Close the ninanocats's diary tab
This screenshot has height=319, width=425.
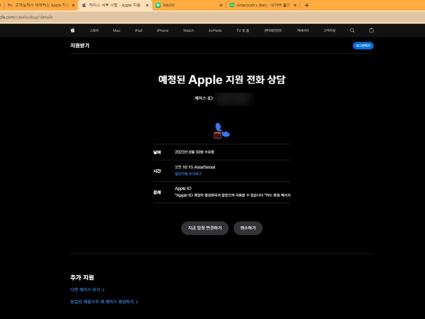(295, 5)
